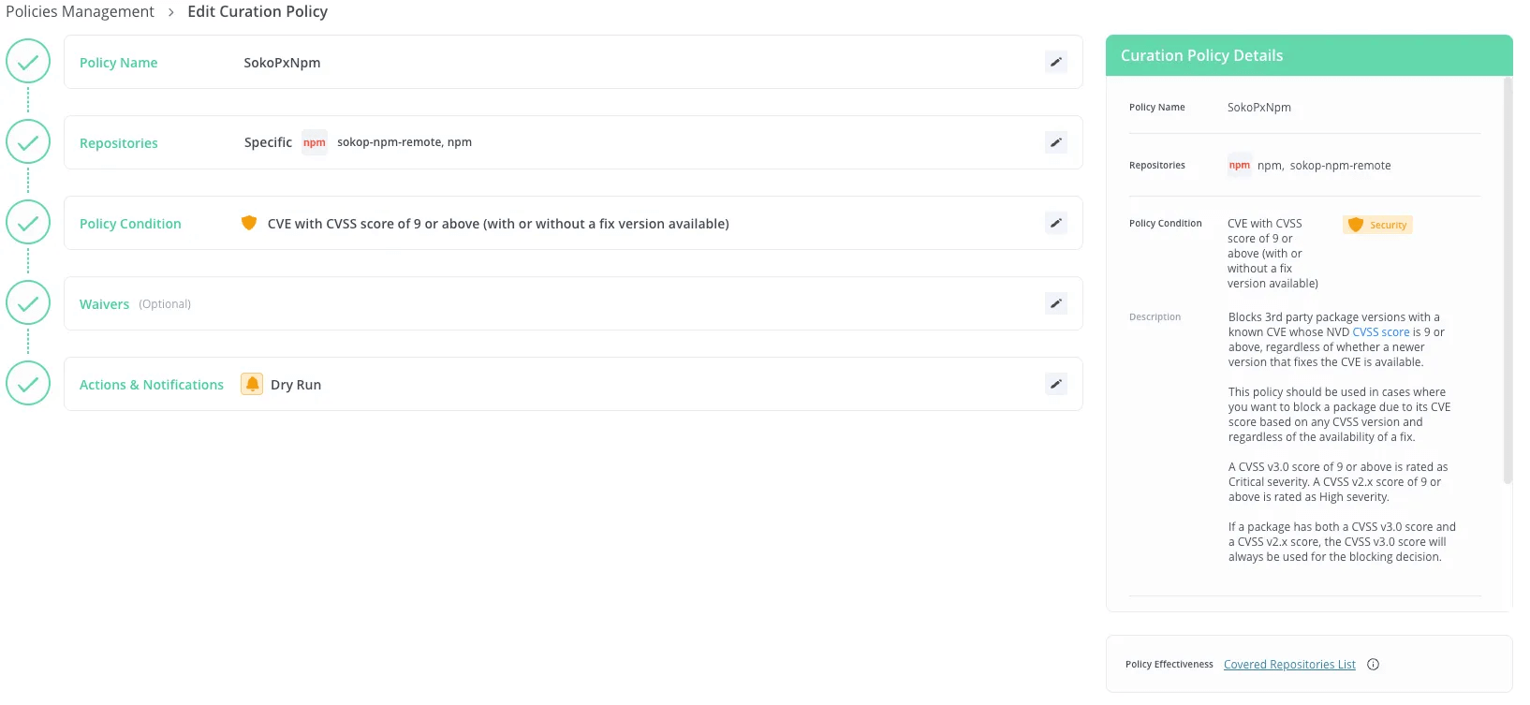
Task: Click the Actions & Notifications step checkmark circle
Action: tap(28, 384)
